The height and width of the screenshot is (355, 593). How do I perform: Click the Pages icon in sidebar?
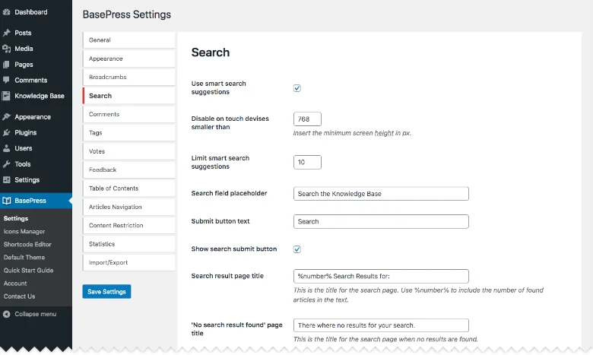[x=6, y=65]
